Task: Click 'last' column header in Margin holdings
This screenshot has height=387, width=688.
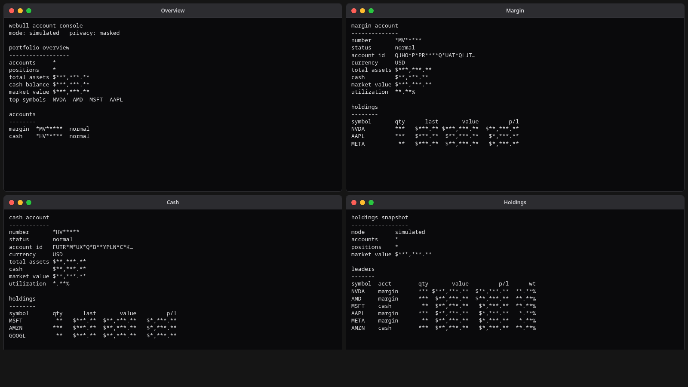Action: coord(432,122)
